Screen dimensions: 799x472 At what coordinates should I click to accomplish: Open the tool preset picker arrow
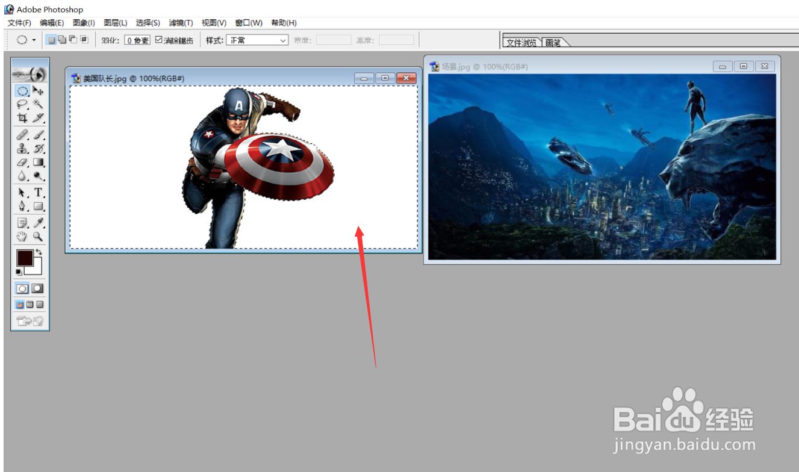tap(34, 40)
